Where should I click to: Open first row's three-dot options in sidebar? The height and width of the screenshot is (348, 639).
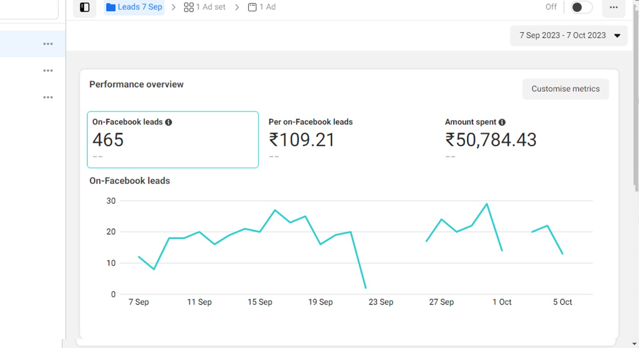48,44
